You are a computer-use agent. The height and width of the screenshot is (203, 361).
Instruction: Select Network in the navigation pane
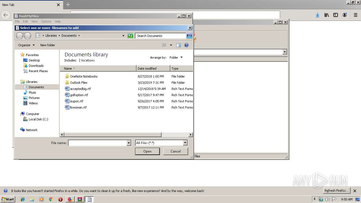[32, 130]
